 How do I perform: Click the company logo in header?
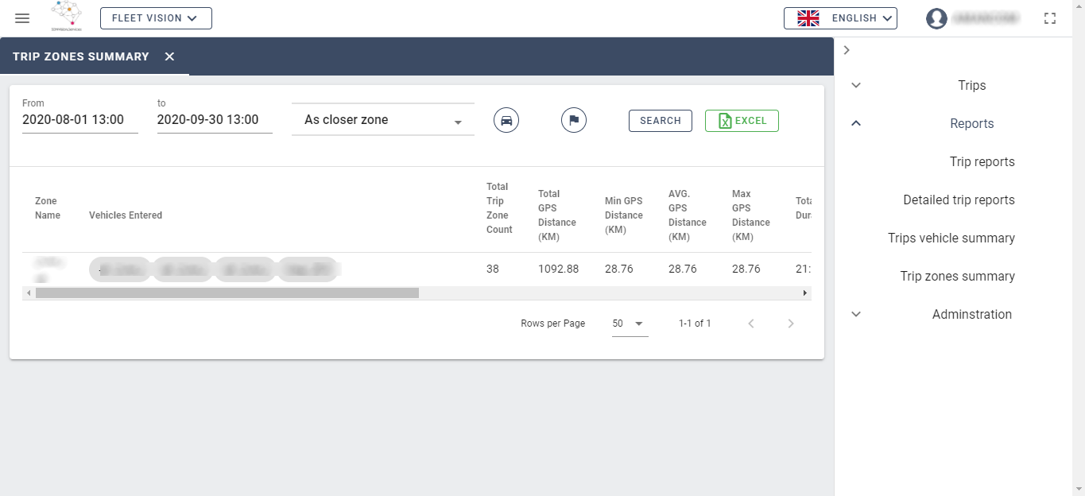point(66,16)
